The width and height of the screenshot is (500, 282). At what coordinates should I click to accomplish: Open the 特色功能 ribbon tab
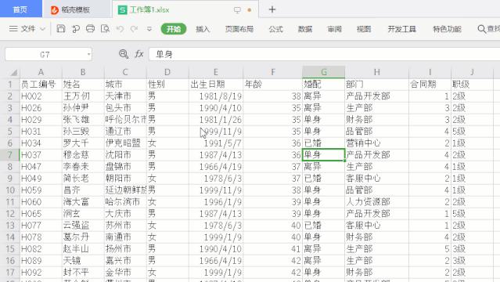pos(447,29)
